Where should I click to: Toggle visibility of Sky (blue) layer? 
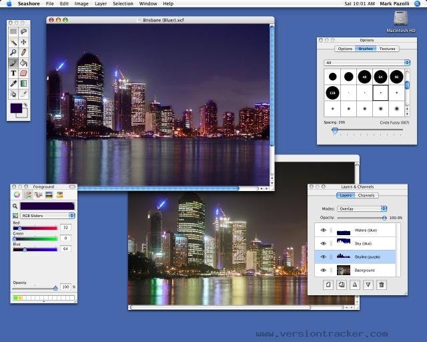point(323,244)
